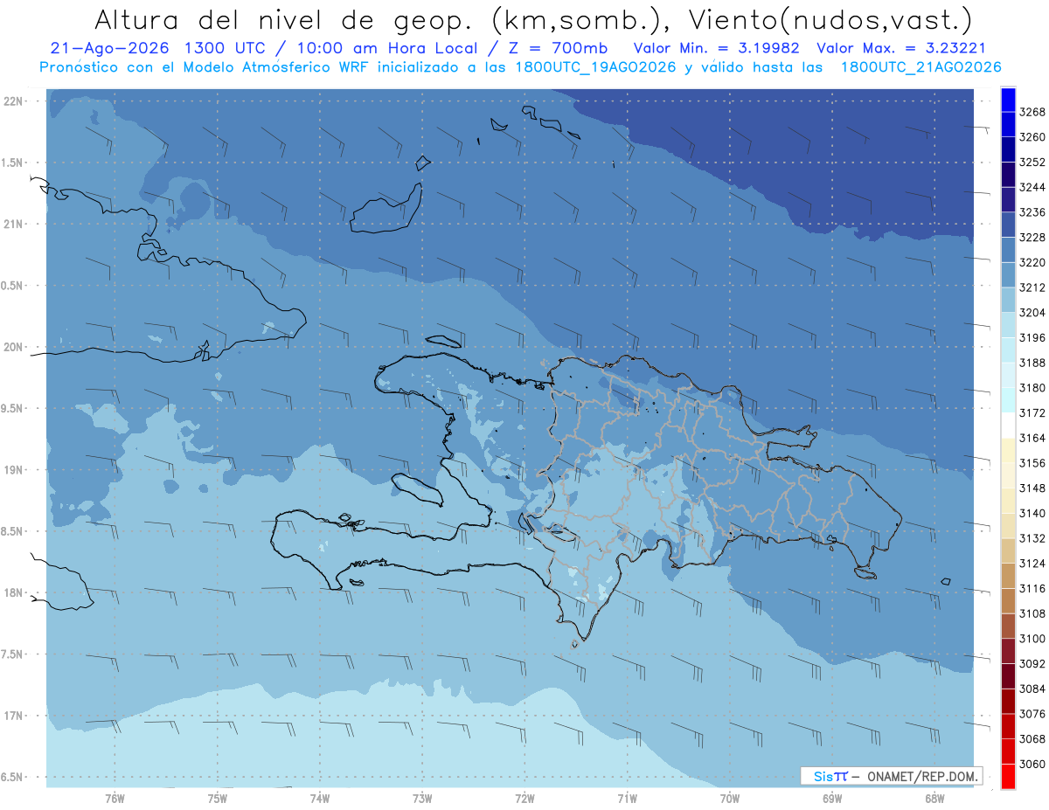Click the '73W' longitude label
Screen dimensions: 1049x810
[422, 798]
